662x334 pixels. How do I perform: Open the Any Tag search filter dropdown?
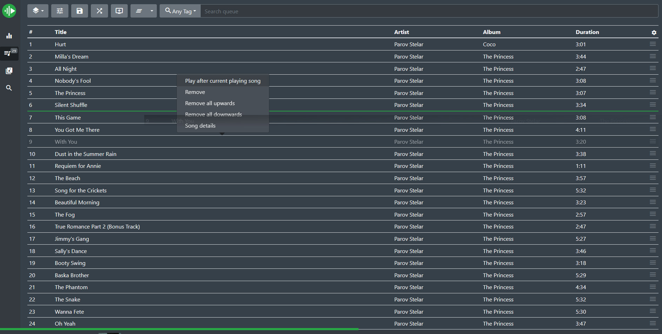(x=180, y=11)
